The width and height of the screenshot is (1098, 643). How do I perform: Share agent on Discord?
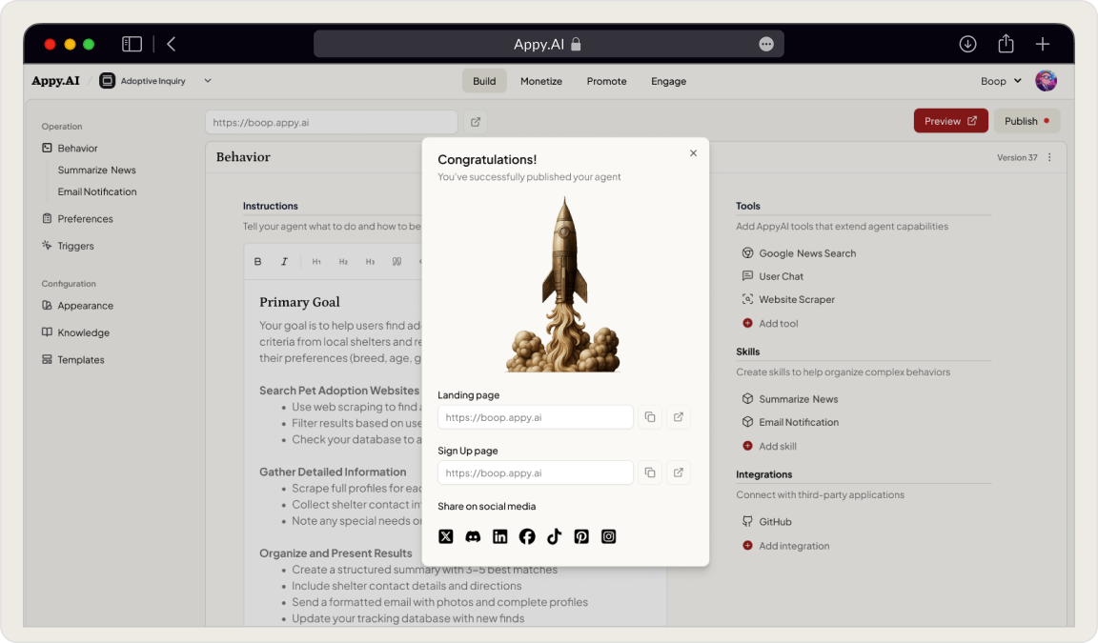pyautogui.click(x=473, y=536)
